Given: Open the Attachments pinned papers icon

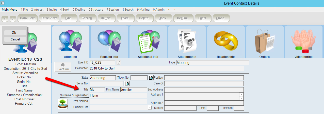Looking at the screenshot, I should (187, 40).
